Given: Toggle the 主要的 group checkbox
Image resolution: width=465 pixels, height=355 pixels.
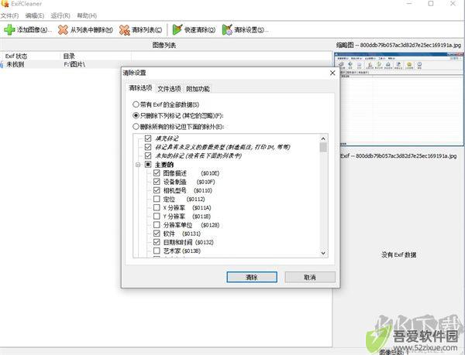Looking at the screenshot, I should 148,164.
